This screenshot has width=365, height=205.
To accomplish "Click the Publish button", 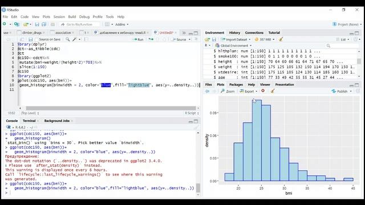I will [x=340, y=91].
